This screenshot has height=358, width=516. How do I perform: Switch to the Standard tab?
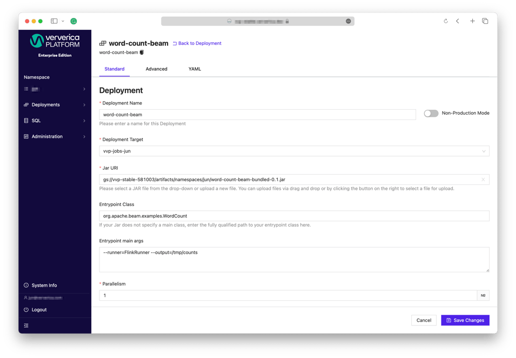coord(115,69)
